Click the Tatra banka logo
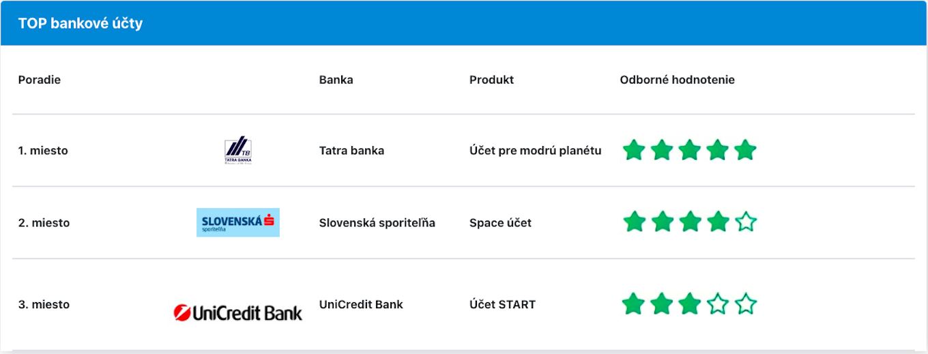Screen dimensions: 928x354 pos(238,151)
